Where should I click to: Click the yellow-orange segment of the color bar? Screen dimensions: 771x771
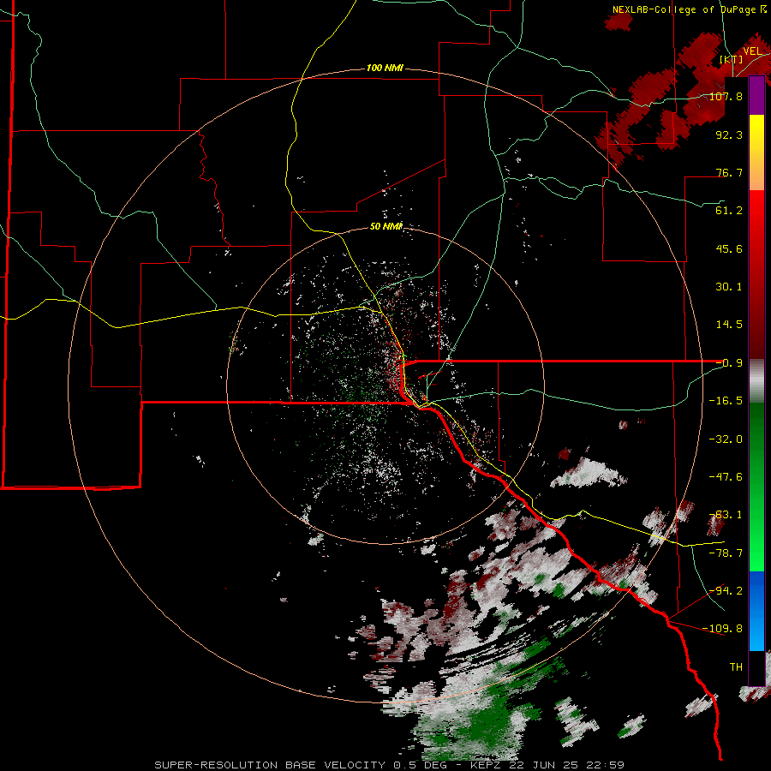click(756, 152)
